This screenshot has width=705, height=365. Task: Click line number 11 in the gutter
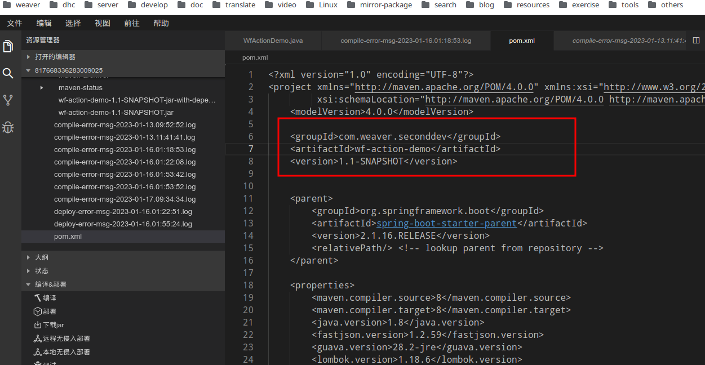248,198
